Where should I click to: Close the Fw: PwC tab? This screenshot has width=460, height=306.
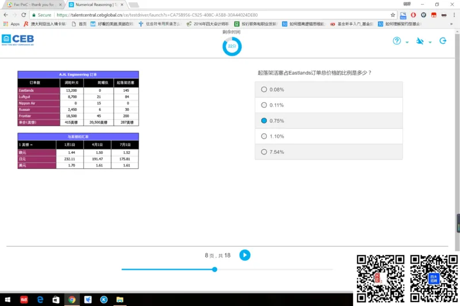(60, 5)
